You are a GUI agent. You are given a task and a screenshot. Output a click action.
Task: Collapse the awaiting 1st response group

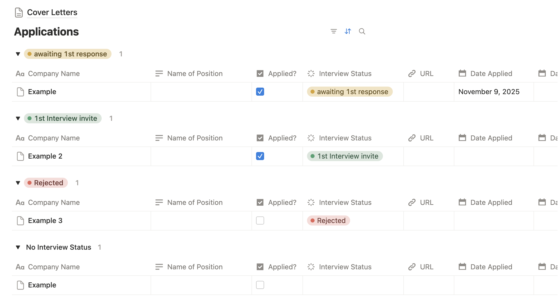(18, 54)
